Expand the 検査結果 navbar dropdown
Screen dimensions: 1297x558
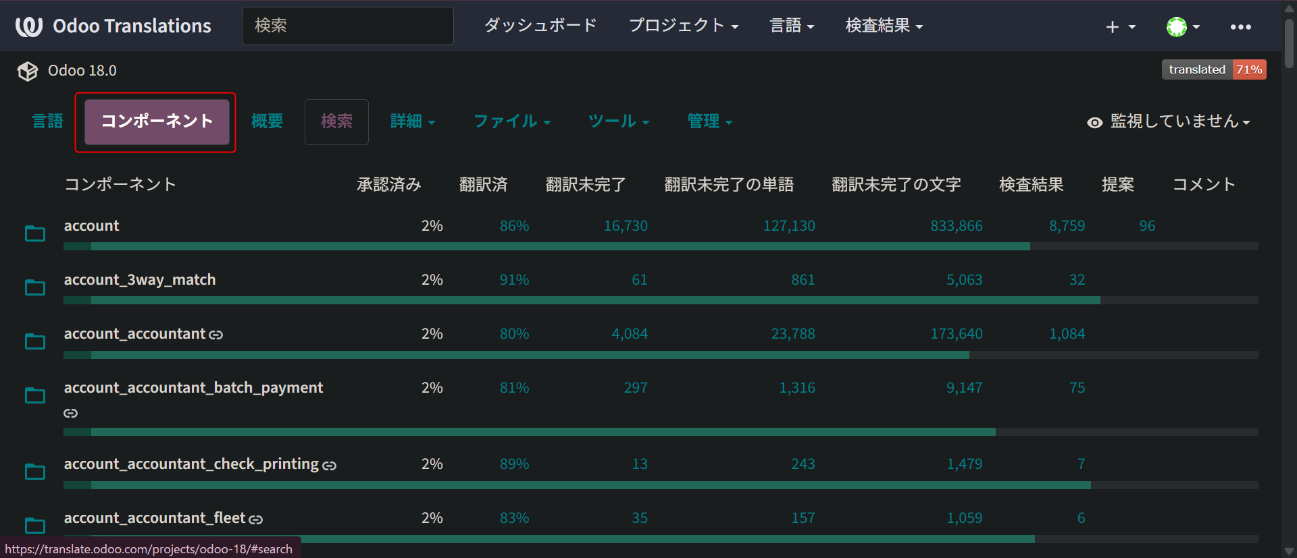click(x=884, y=26)
